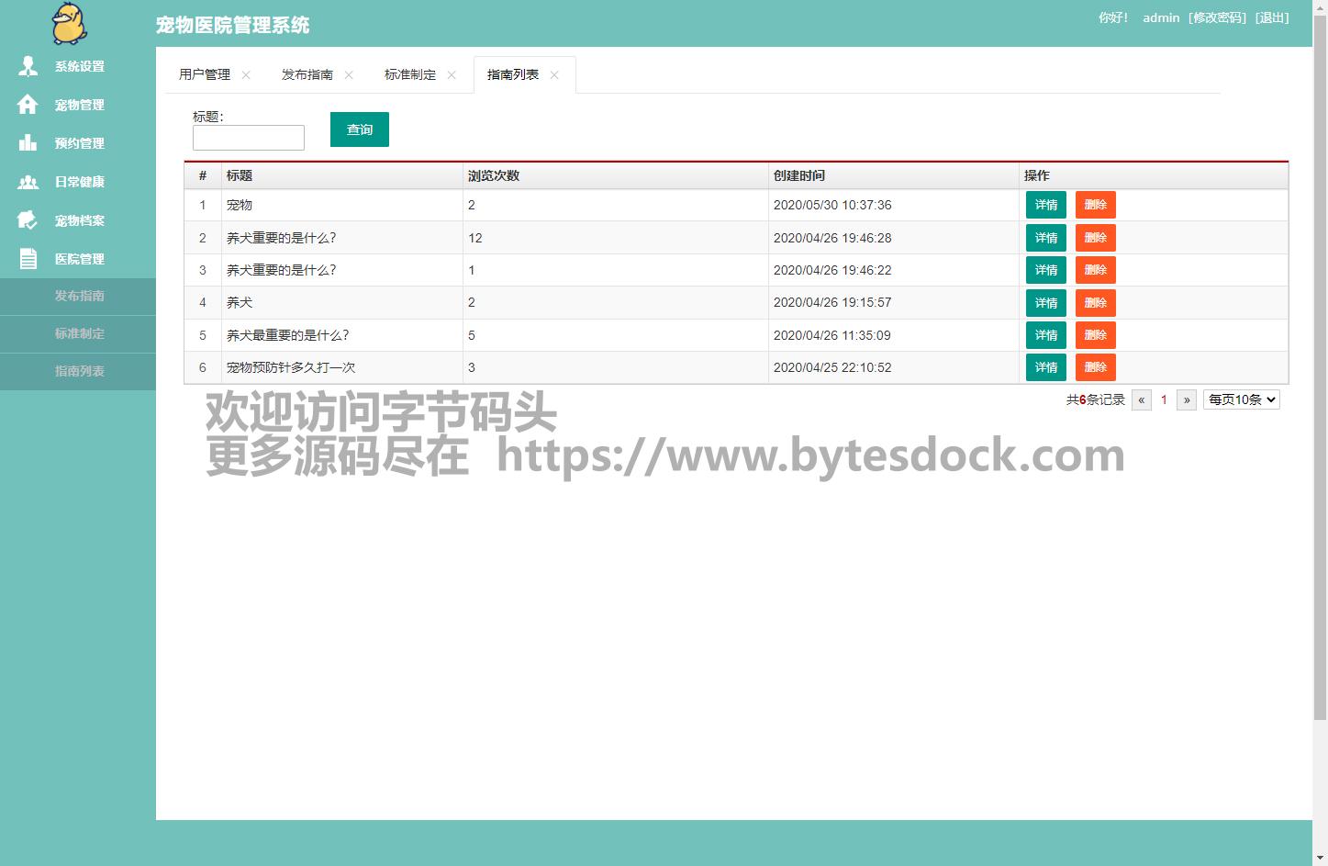Select 标准制定 in the sidebar submenu
Viewport: 1328px width, 866px height.
click(x=79, y=333)
